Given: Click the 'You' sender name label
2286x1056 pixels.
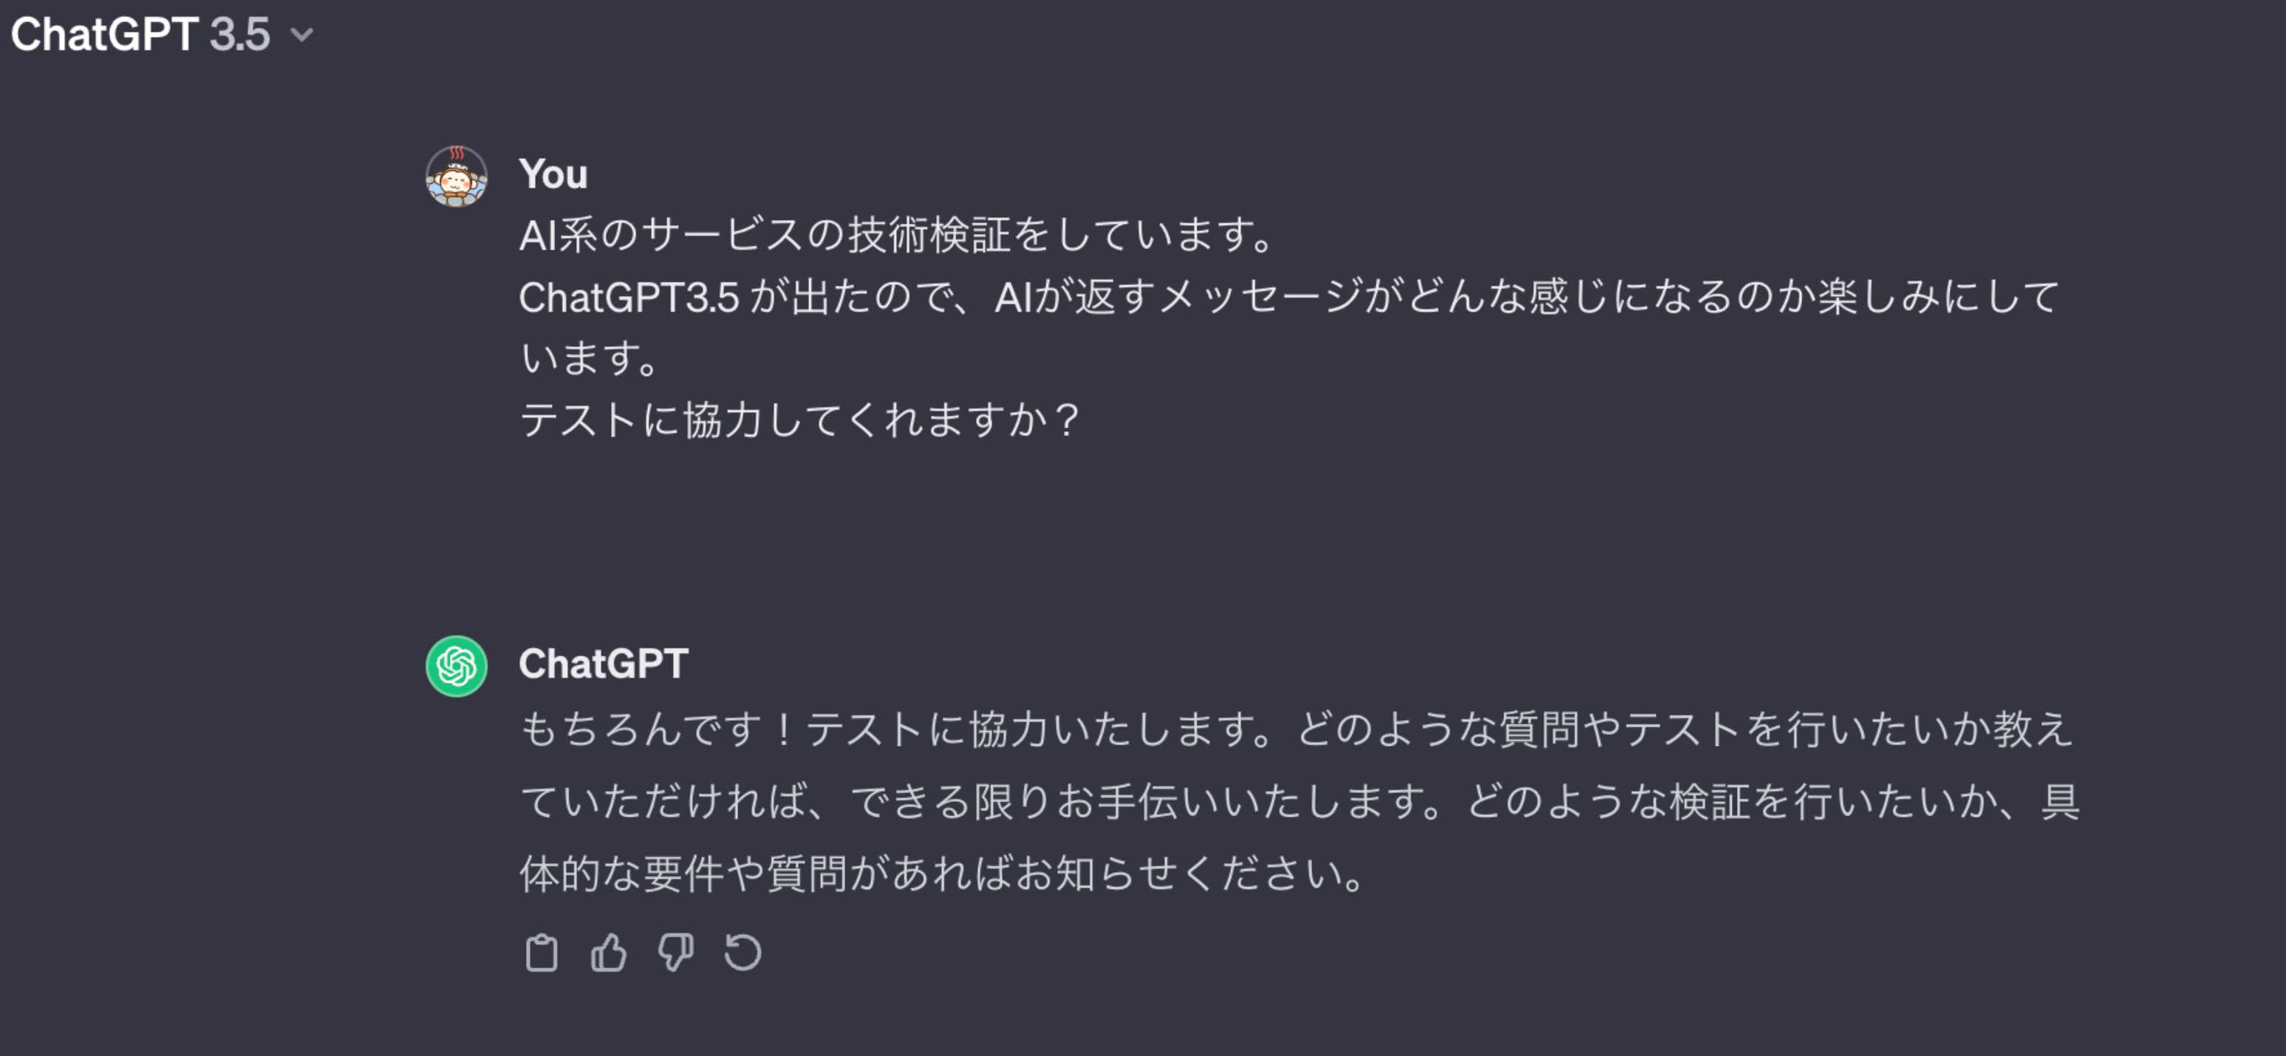Looking at the screenshot, I should 553,174.
